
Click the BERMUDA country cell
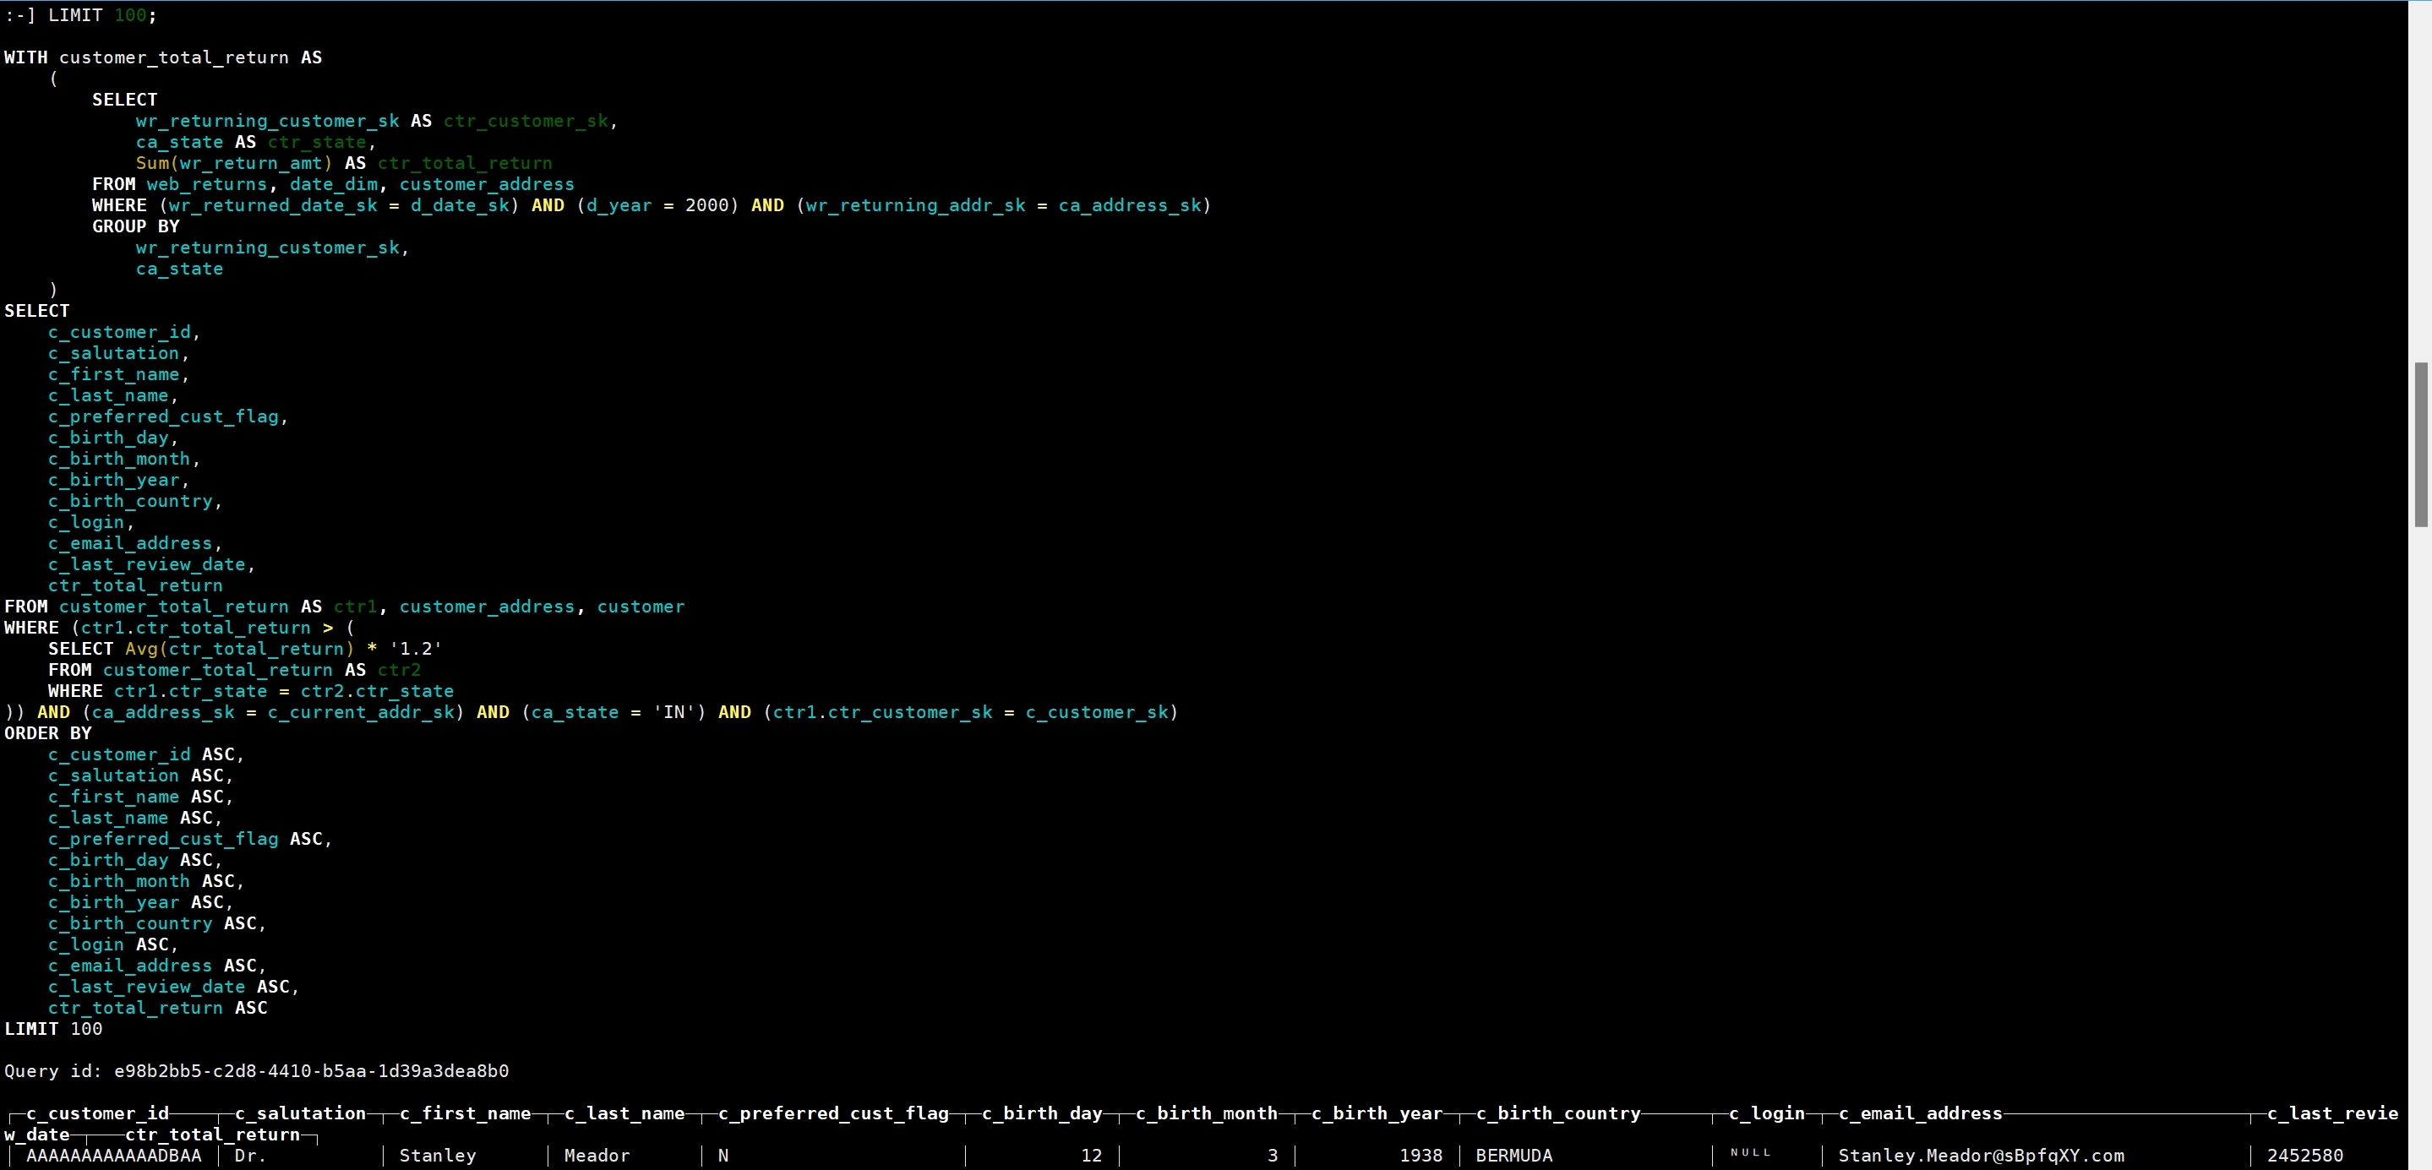[1513, 1156]
